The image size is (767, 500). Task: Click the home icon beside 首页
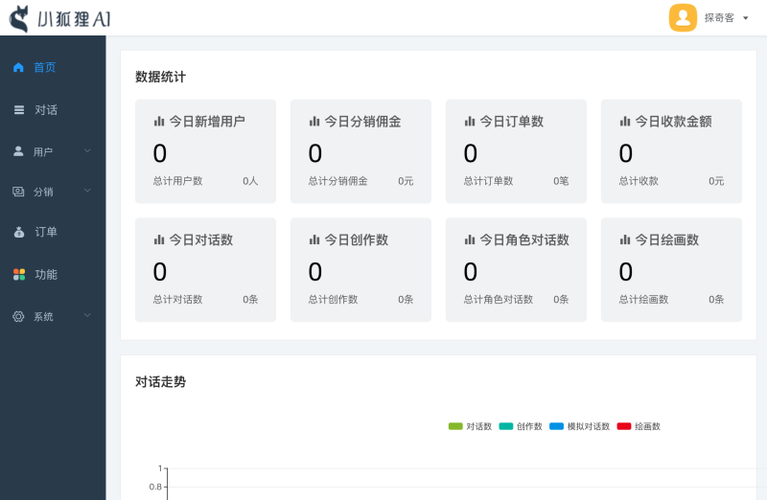click(x=18, y=67)
